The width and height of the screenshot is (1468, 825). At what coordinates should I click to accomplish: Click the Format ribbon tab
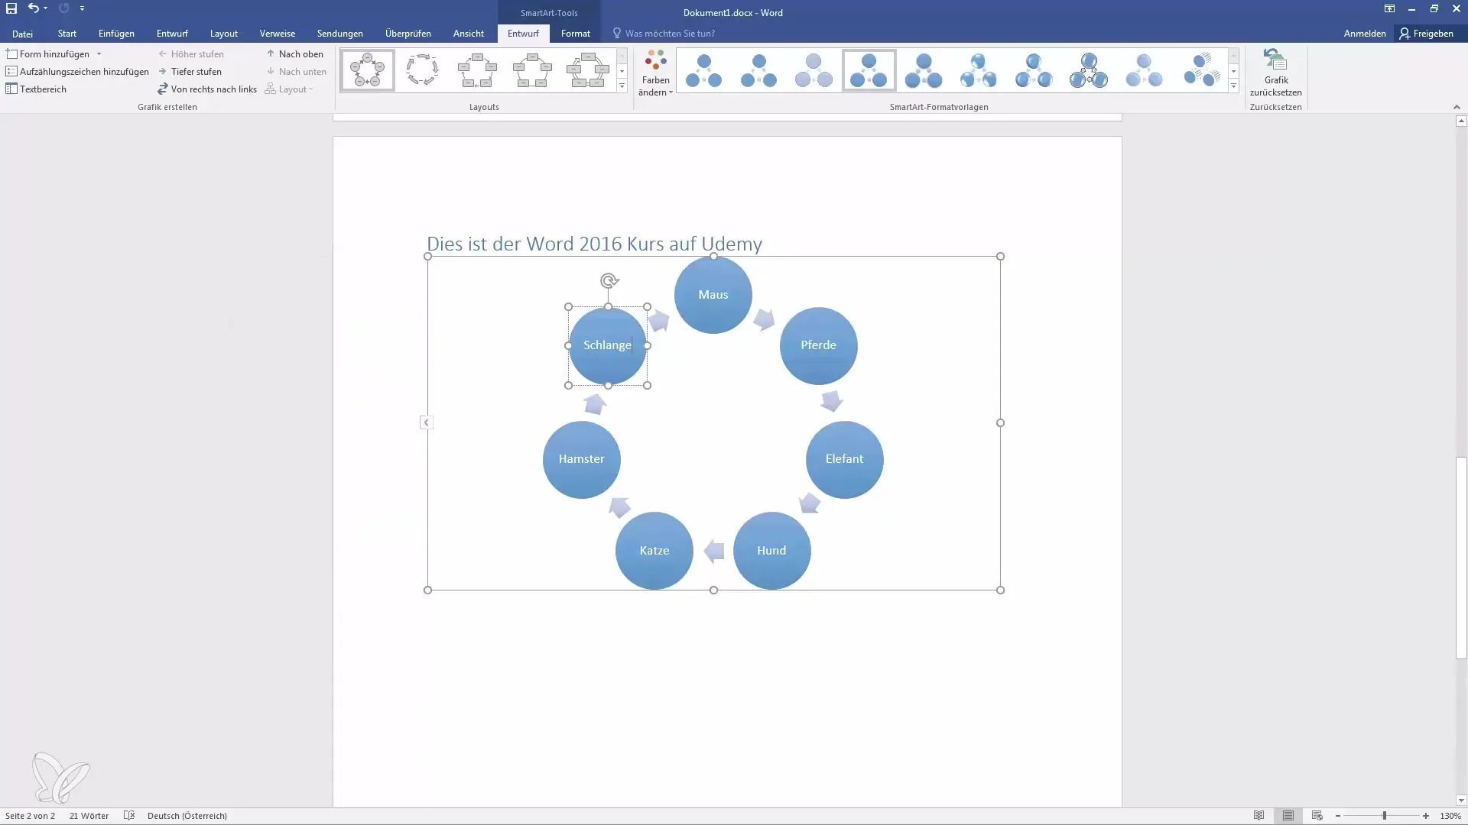(x=575, y=34)
